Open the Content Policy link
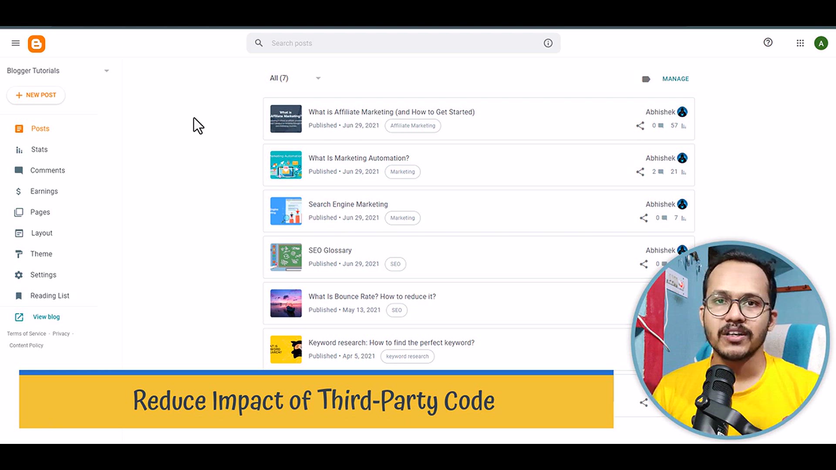This screenshot has width=836, height=470. (27, 346)
